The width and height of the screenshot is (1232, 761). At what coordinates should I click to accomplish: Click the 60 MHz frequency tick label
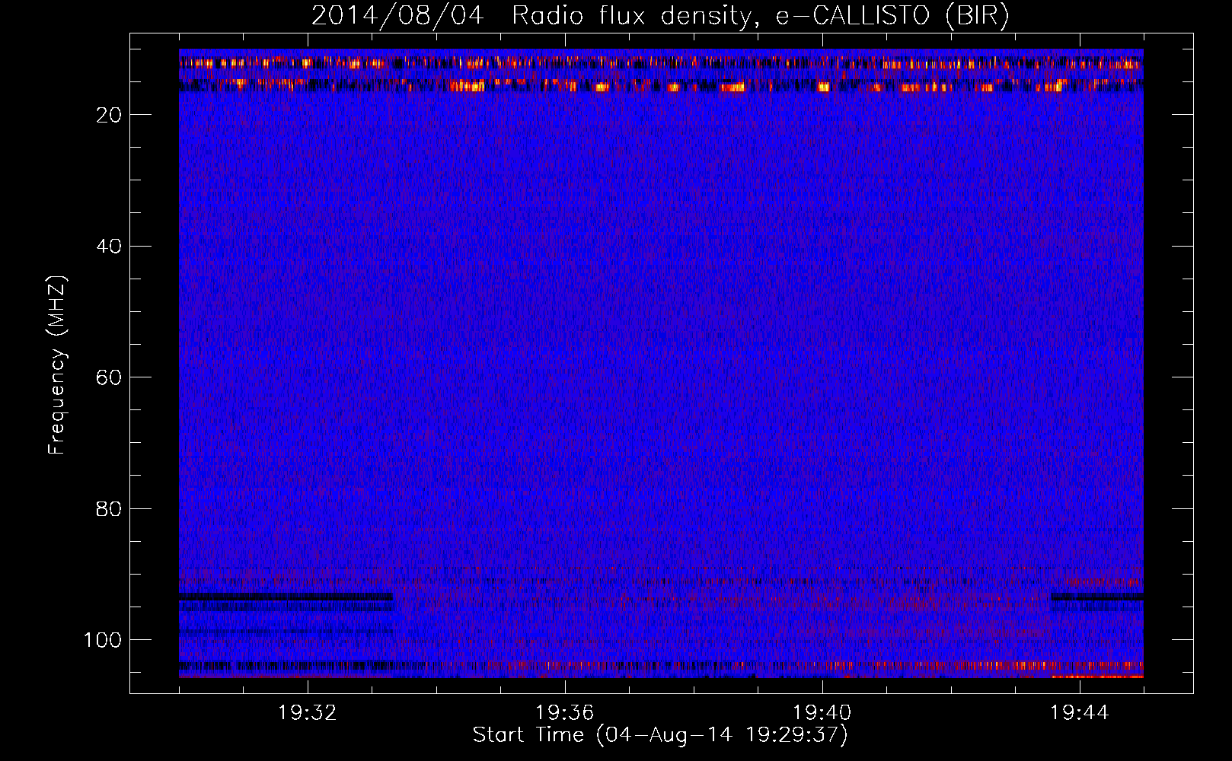[109, 377]
